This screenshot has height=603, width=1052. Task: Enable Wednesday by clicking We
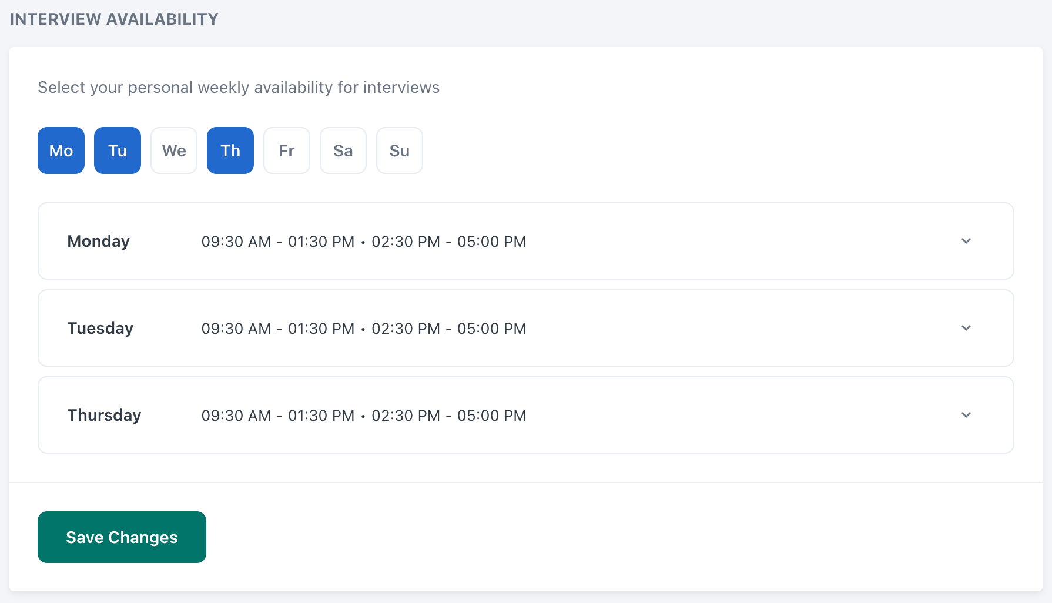pos(173,150)
